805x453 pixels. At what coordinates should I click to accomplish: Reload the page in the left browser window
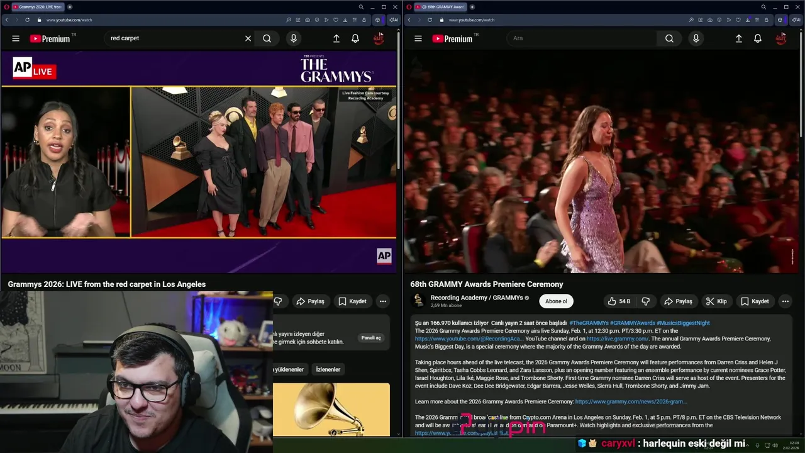pos(27,20)
